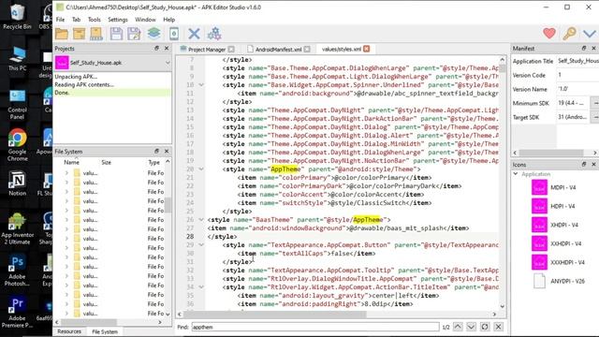Collapse the AppTheme style fold at line 20
This screenshot has width=599, height=337.
[201, 168]
